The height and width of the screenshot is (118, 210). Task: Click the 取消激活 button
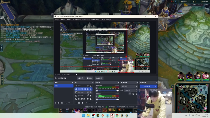(99, 78)
